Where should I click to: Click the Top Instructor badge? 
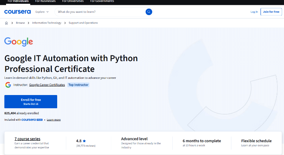[78, 85]
